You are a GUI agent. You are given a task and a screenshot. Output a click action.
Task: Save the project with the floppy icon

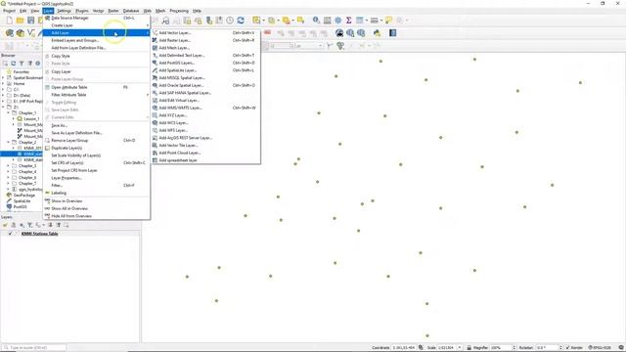[x=30, y=21]
